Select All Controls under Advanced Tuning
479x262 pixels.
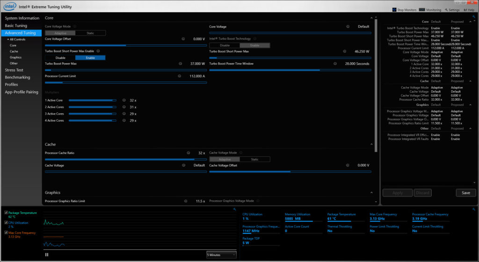point(17,39)
